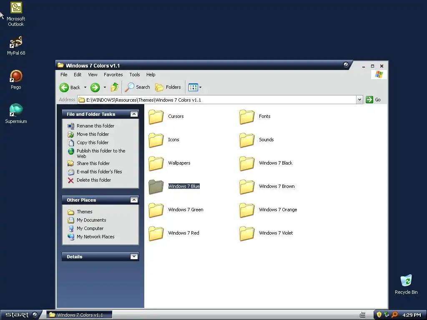This screenshot has height=320, width=427.
Task: Click Rename this folder
Action: pos(95,126)
